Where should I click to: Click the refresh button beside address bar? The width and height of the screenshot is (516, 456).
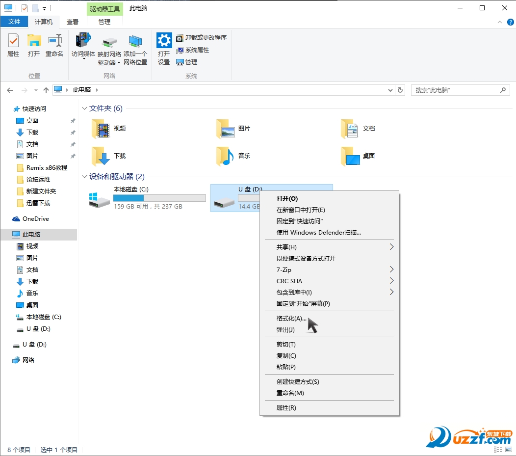[400, 90]
